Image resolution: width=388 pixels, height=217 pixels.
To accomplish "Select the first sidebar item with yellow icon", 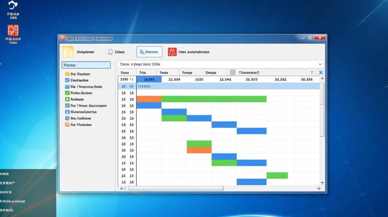I will click(67, 74).
